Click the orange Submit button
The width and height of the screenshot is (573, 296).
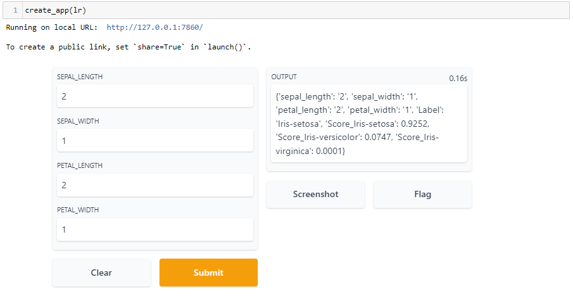click(208, 273)
